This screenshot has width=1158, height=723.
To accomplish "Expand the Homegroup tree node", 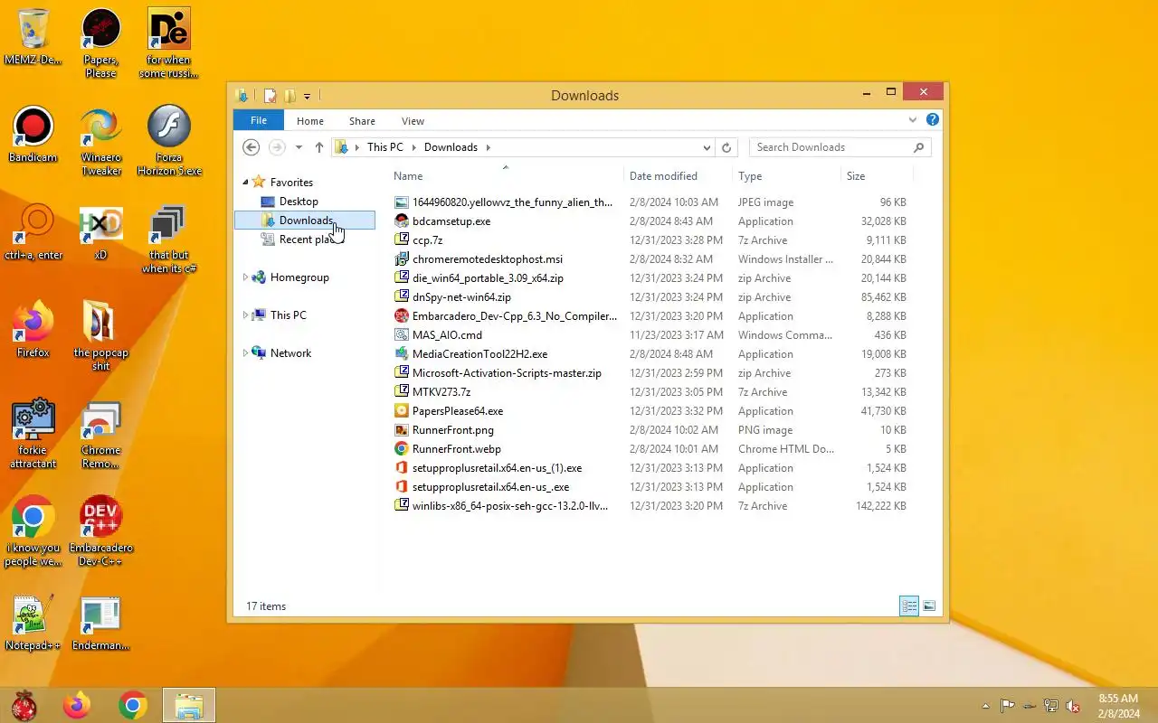I will (245, 277).
